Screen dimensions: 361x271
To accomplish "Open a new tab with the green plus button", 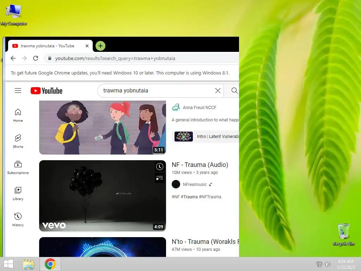I will tap(100, 46).
